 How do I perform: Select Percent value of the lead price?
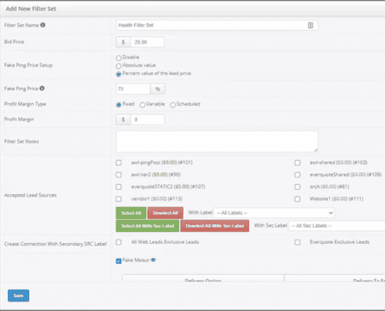pyautogui.click(x=119, y=74)
